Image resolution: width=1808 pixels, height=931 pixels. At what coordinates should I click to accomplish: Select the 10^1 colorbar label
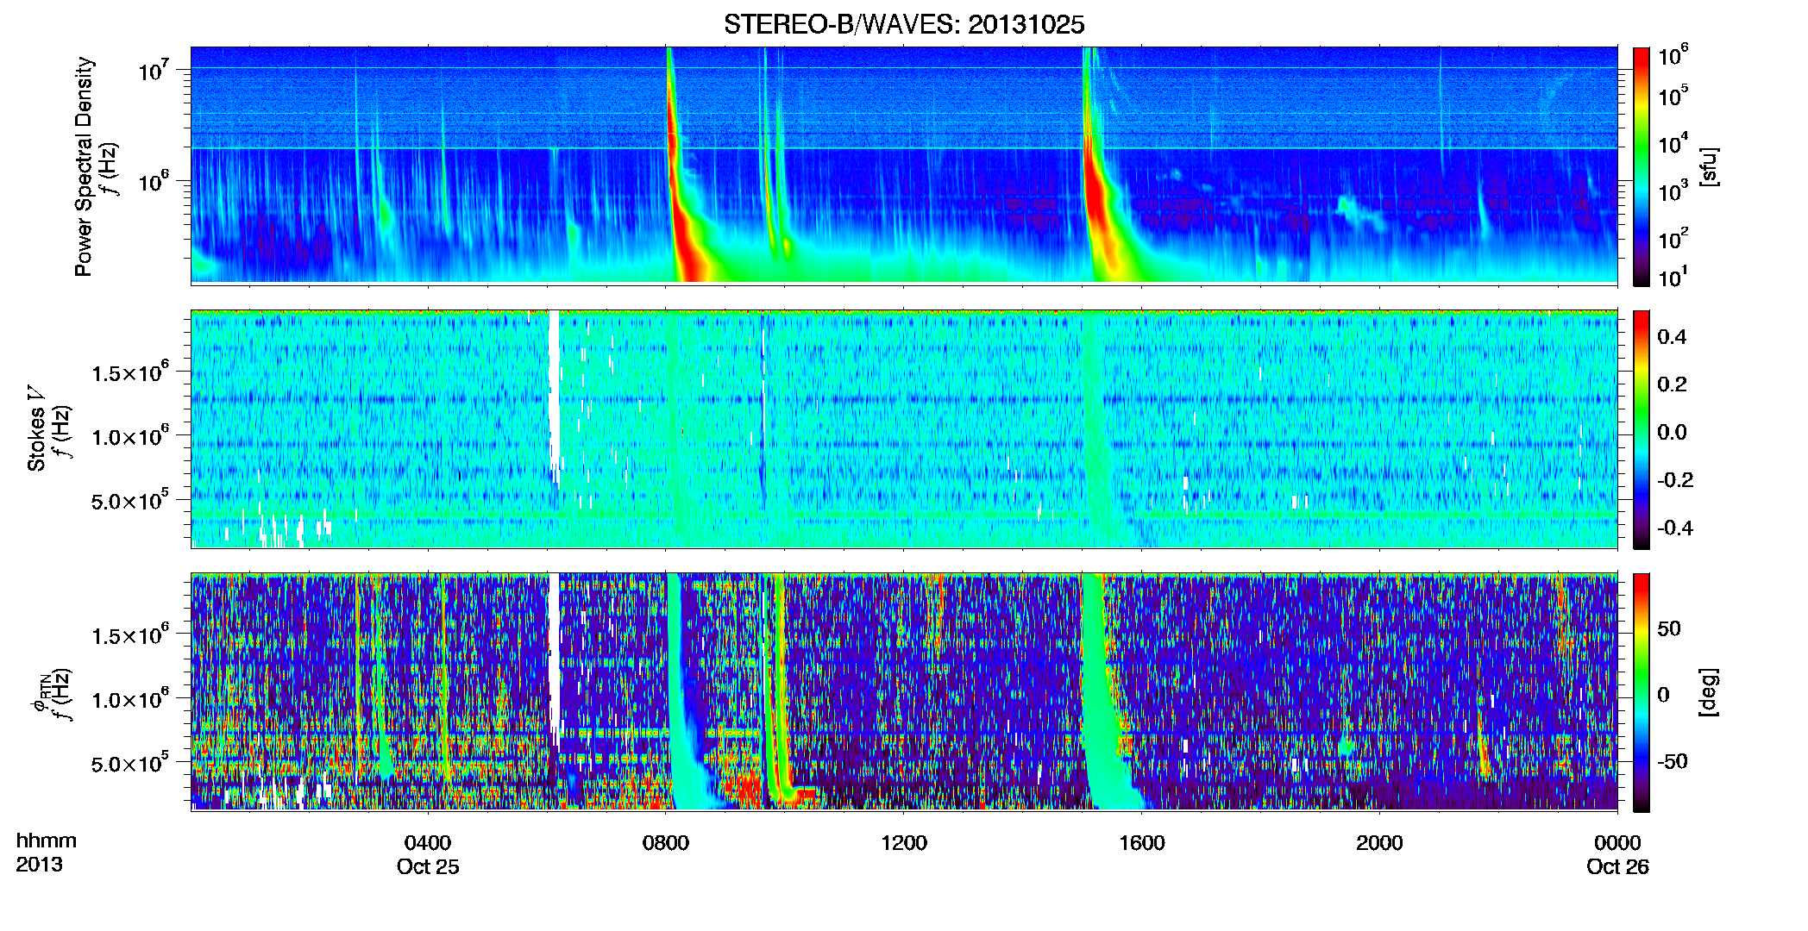click(1673, 277)
